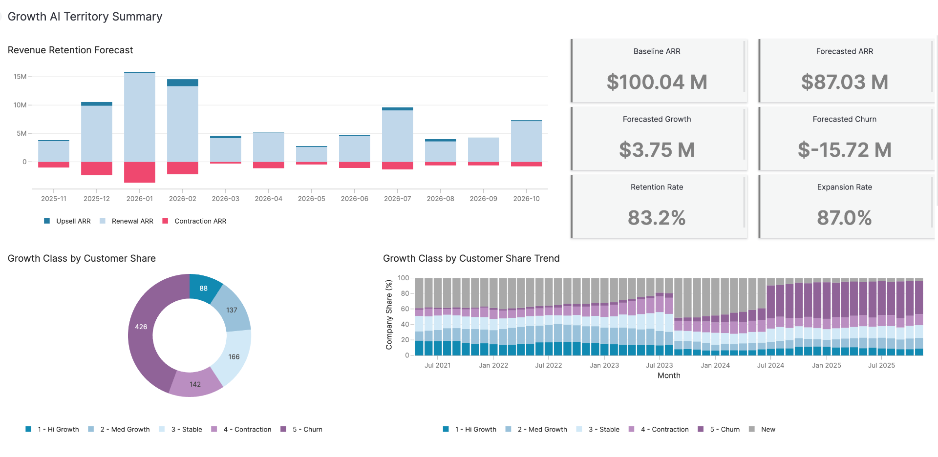The image size is (938, 457).
Task: Toggle Upsell ARR legend entry in revenue chart
Action: pos(73,221)
